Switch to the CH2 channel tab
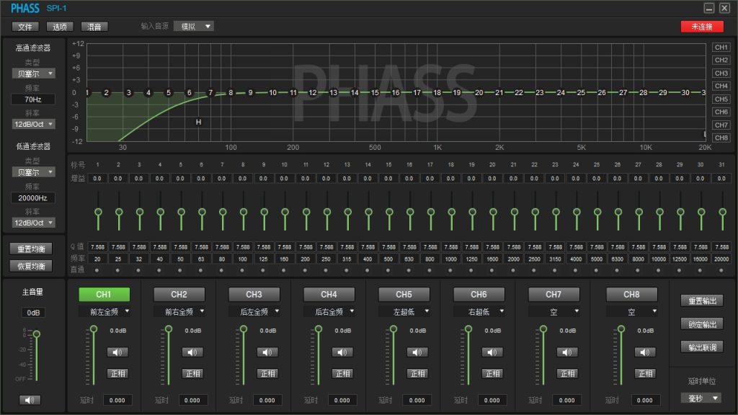Image resolution: width=738 pixels, height=415 pixels. pyautogui.click(x=179, y=295)
